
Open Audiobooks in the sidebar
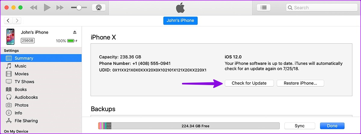26,97
